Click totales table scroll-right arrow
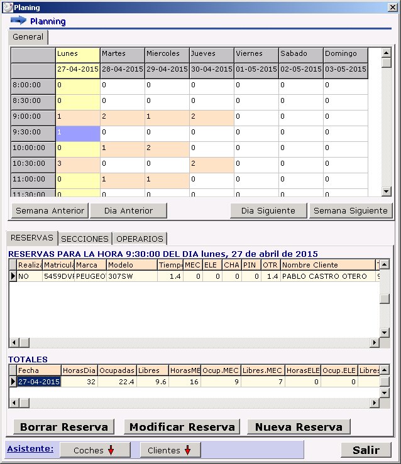Viewport: 401px width, 464px height. [x=375, y=402]
